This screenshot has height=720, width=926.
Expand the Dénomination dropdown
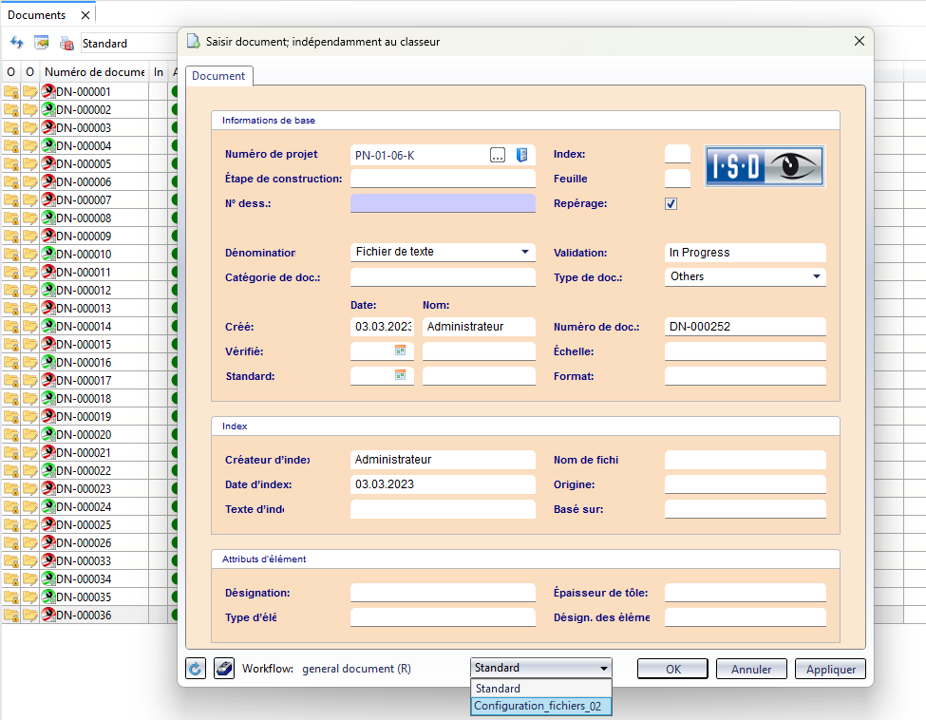pos(525,252)
